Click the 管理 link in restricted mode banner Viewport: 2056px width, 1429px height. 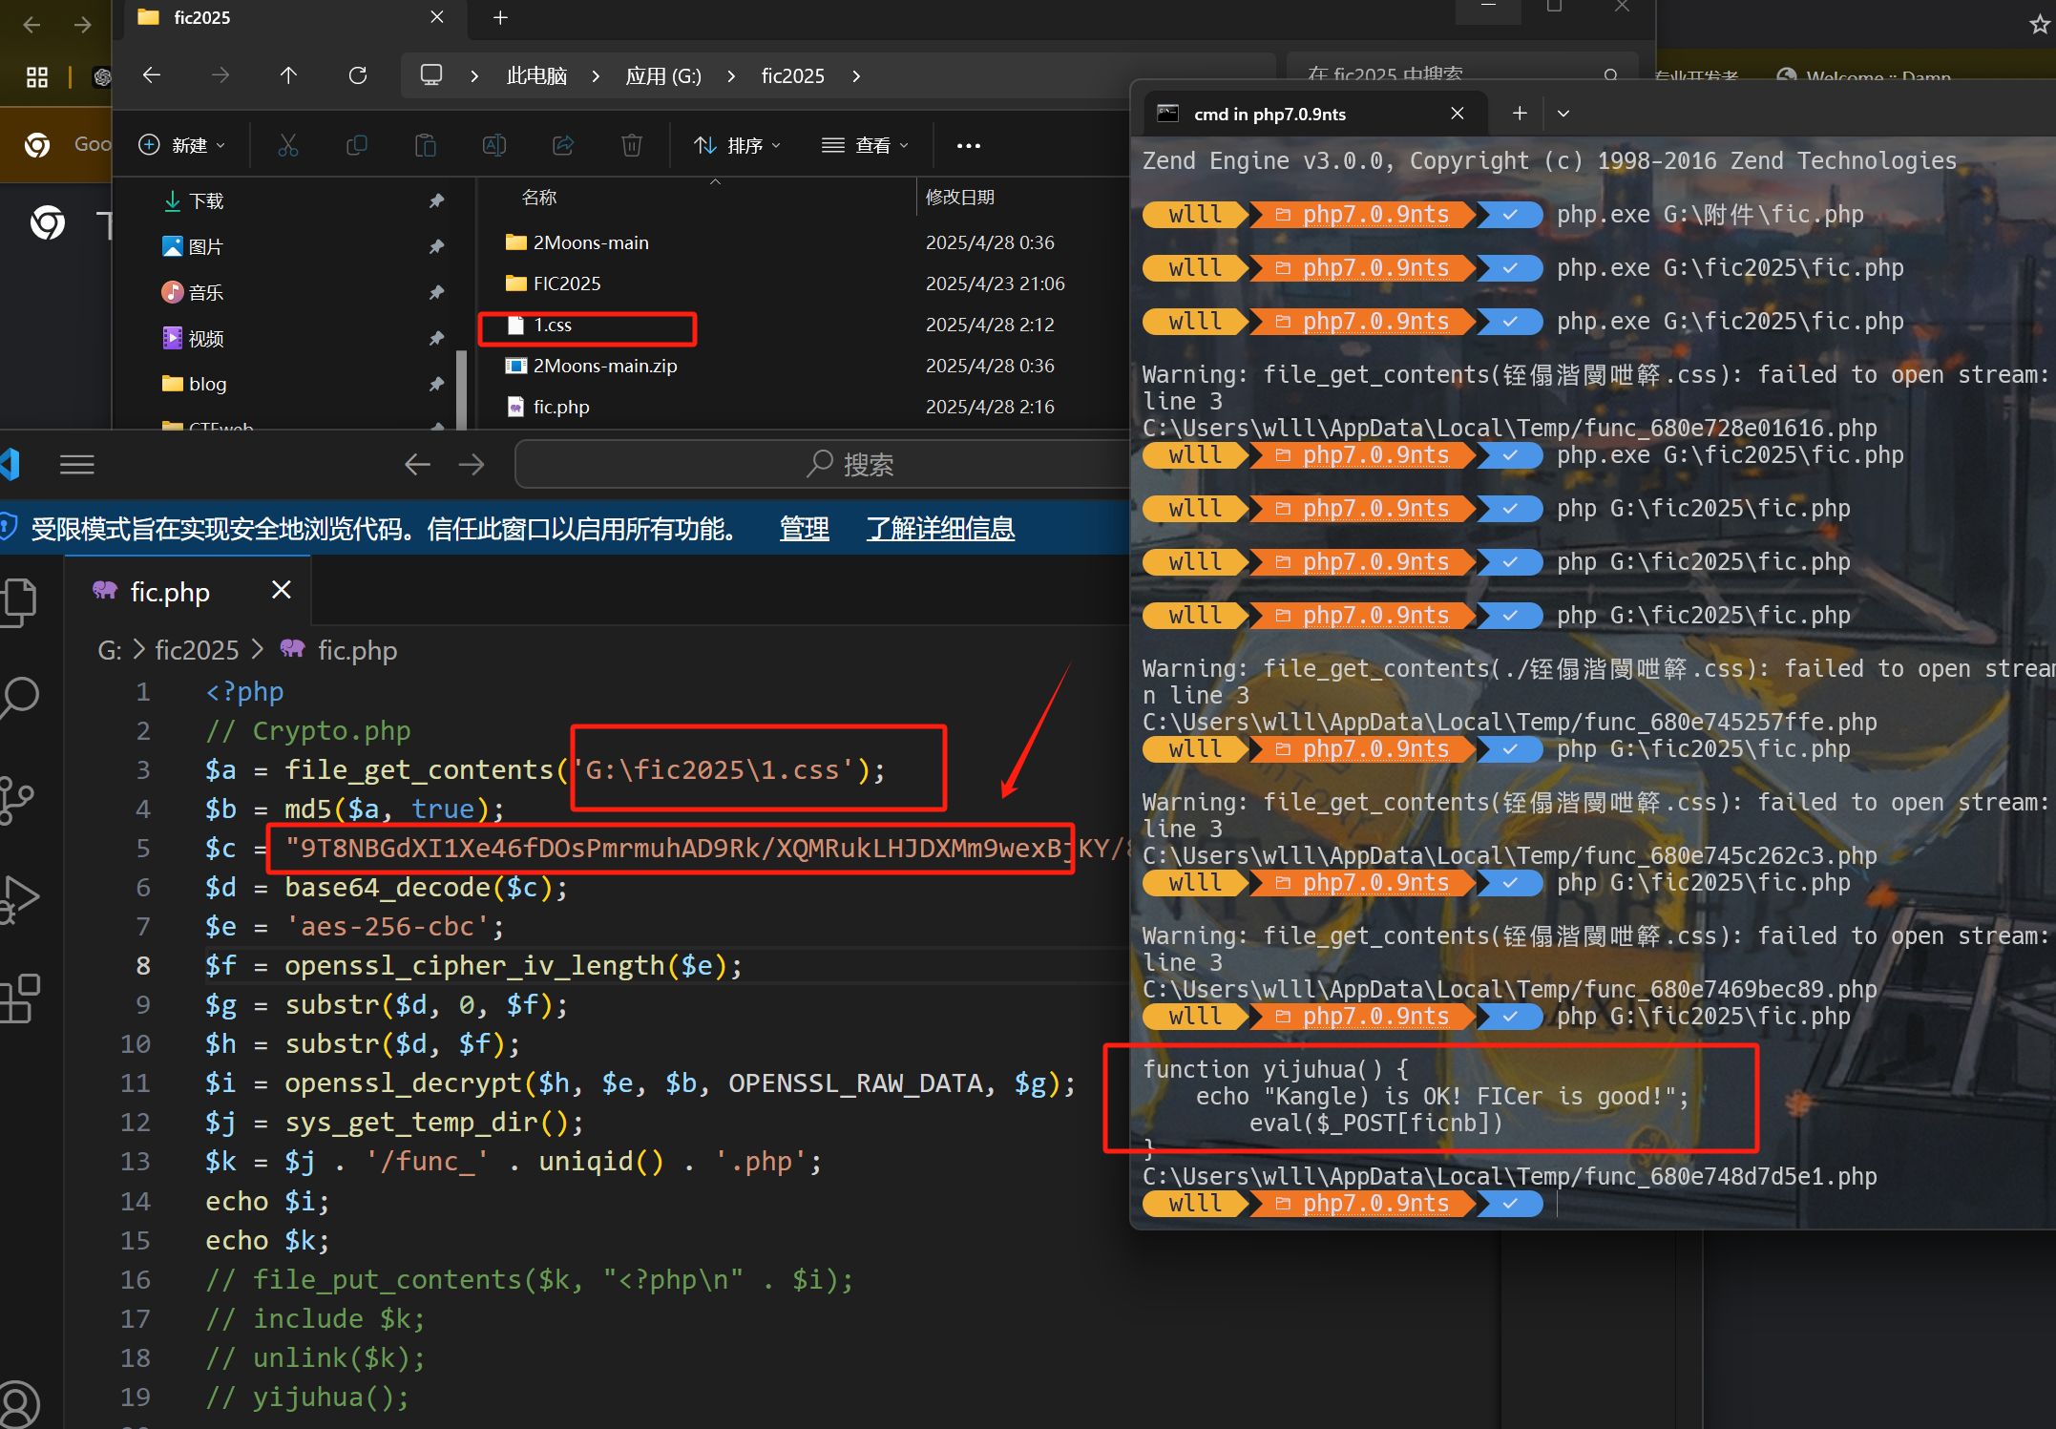pos(804,529)
